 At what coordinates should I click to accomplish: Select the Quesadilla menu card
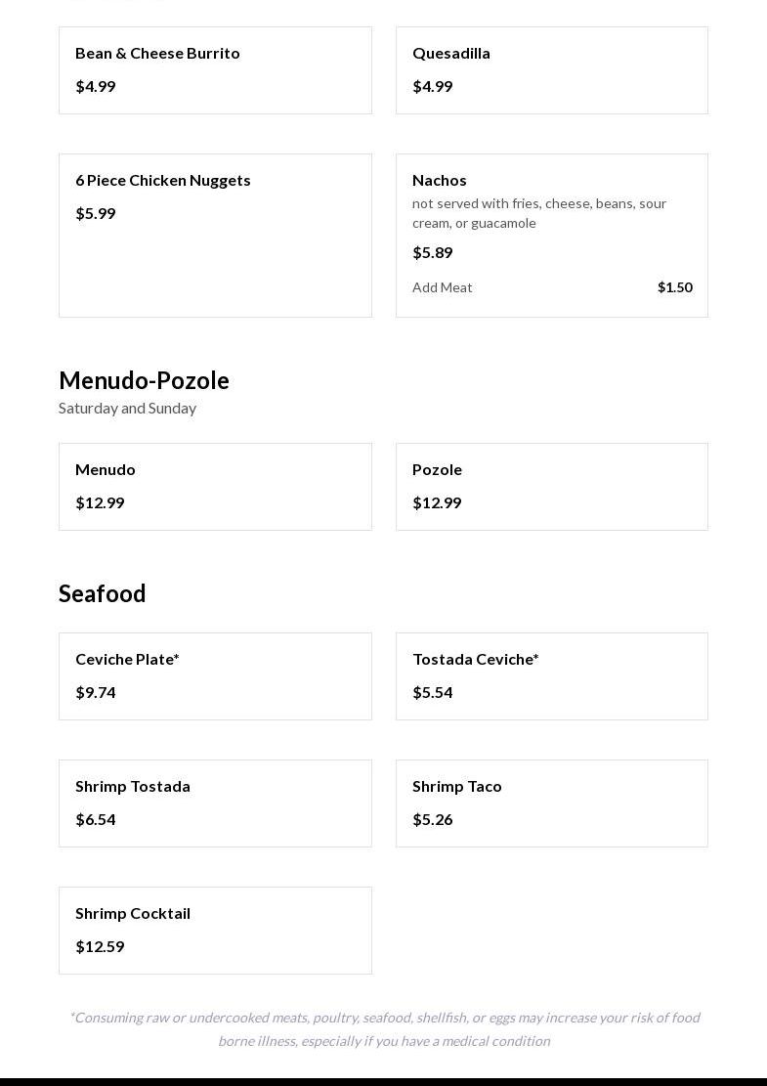tap(551, 70)
